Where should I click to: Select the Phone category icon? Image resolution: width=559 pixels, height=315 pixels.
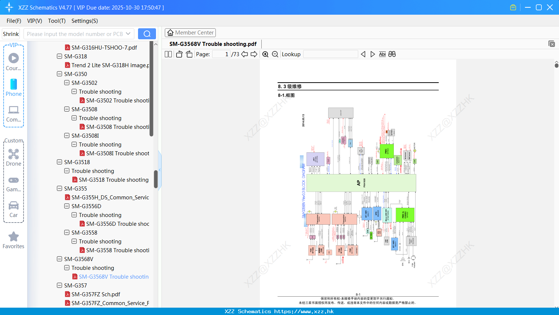[x=14, y=84]
